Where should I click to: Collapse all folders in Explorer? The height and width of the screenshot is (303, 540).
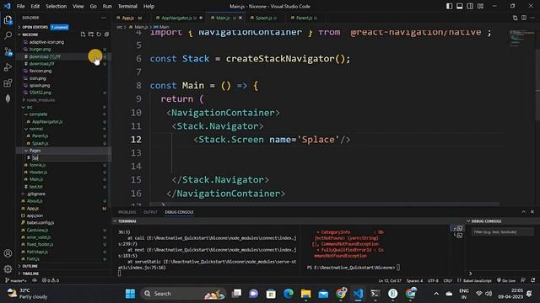pyautogui.click(x=107, y=35)
